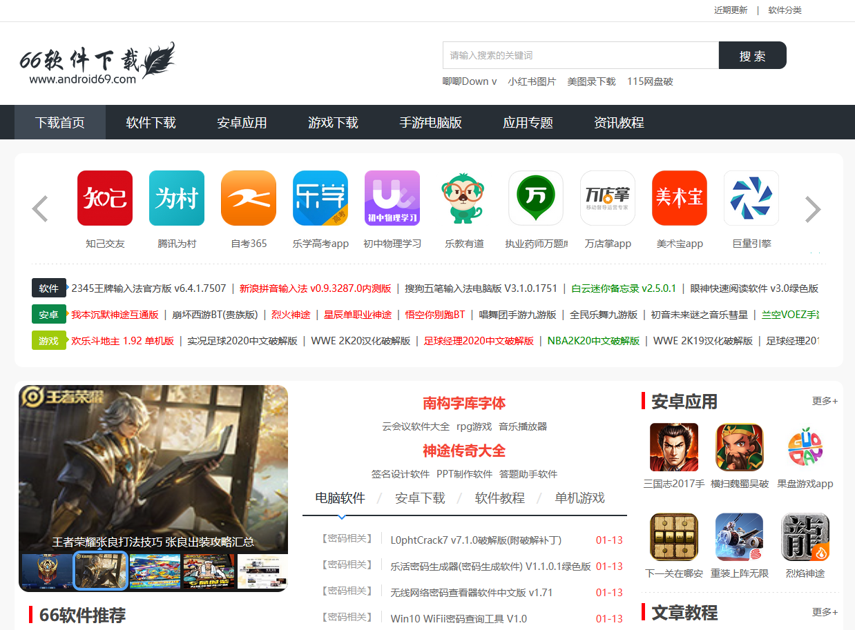Click 更多+ beside 安卓应用 heading
The width and height of the screenshot is (855, 630).
pyautogui.click(x=825, y=401)
